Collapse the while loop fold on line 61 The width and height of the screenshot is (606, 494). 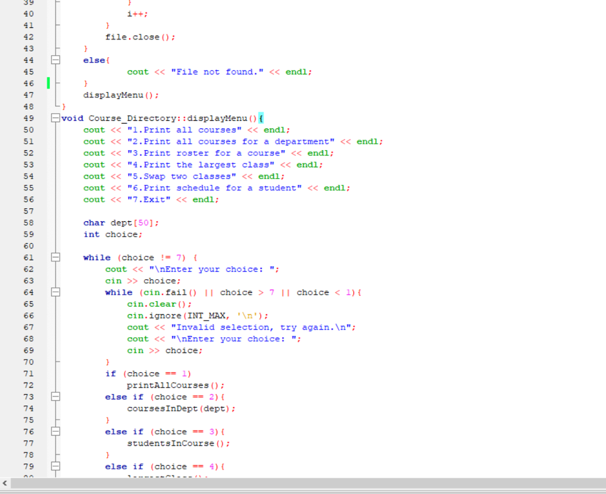[x=55, y=257]
